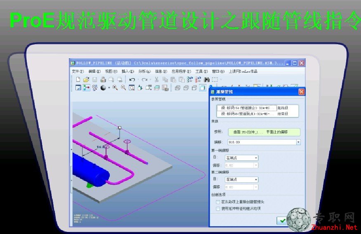Select the 结束段 row in the pipeline list
The height and width of the screenshot is (234, 361).
[x=257, y=114]
